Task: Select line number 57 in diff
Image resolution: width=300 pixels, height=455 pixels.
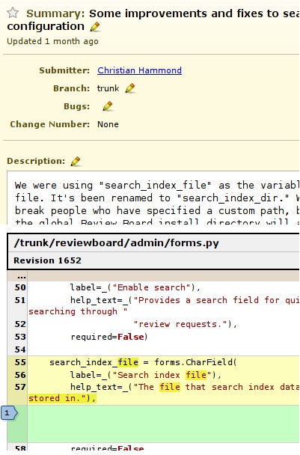Action: tap(20, 387)
